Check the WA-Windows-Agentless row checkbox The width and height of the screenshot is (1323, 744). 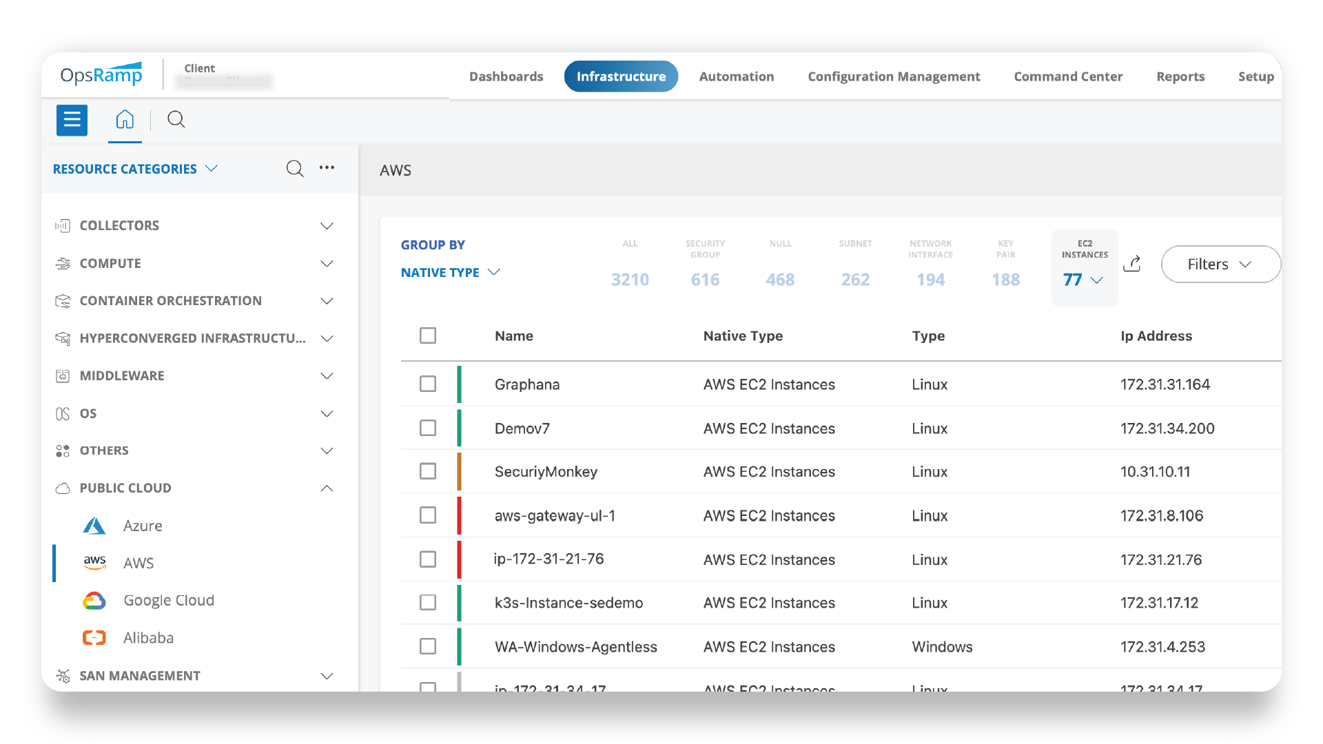[428, 646]
